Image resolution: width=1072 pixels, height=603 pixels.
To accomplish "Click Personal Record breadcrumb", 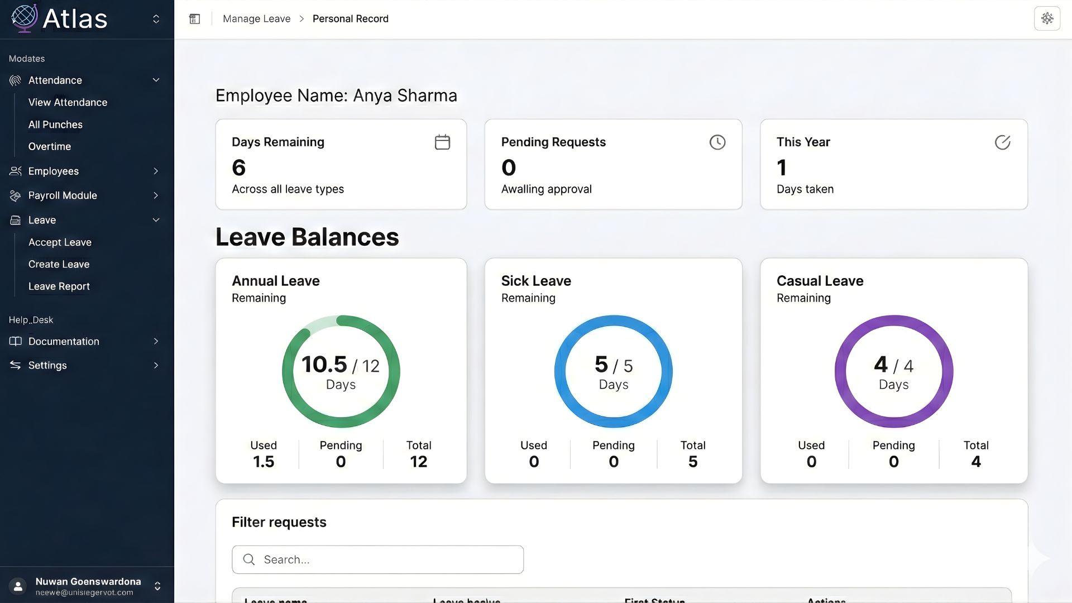I will point(350,19).
